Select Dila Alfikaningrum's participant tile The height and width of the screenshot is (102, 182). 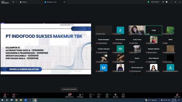104,58
